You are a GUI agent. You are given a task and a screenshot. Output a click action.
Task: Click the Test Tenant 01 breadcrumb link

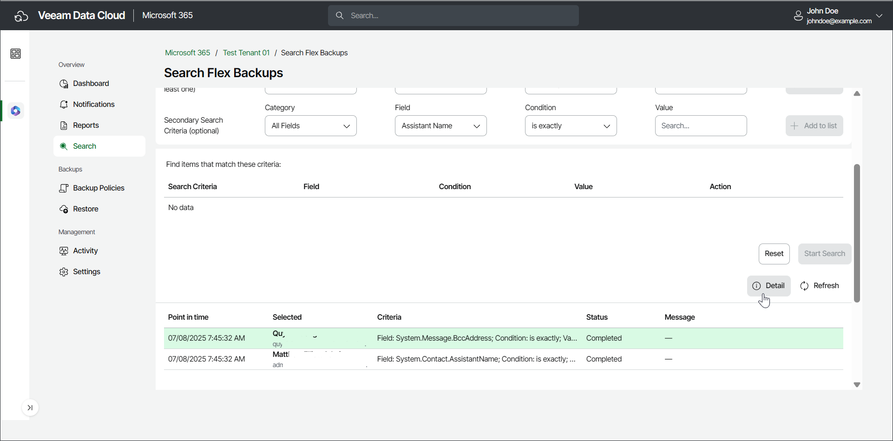coord(246,53)
